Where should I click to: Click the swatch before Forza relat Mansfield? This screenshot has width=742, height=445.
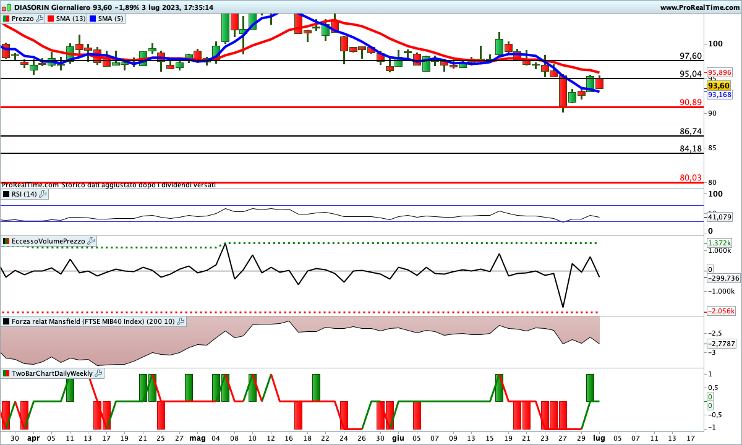[6, 321]
